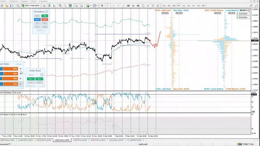This screenshot has width=260, height=146.
Task: Click the ProfitRatio indicator label
Action: (11, 93)
